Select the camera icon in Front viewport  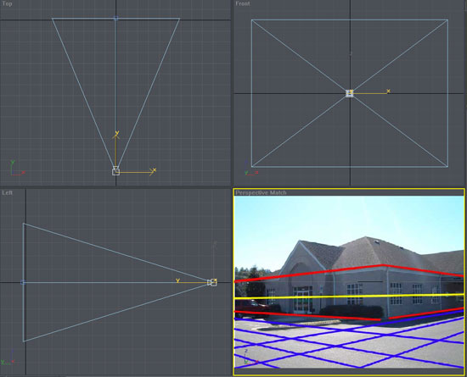[x=349, y=93]
